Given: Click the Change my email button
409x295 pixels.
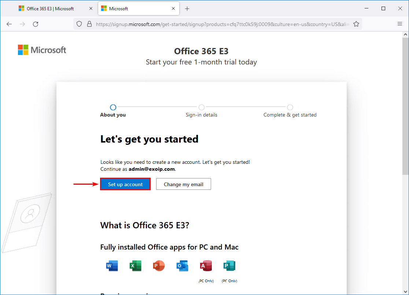Looking at the screenshot, I should pyautogui.click(x=183, y=184).
